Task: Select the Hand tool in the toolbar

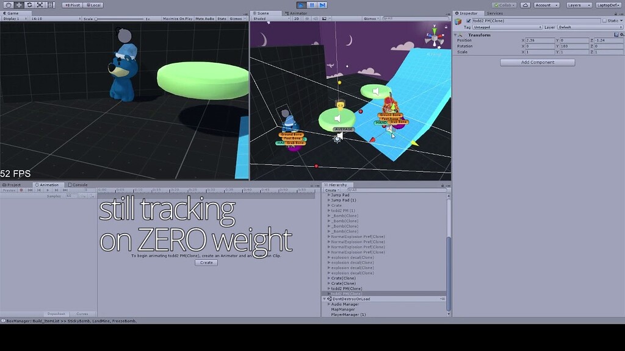Action: 9,4
